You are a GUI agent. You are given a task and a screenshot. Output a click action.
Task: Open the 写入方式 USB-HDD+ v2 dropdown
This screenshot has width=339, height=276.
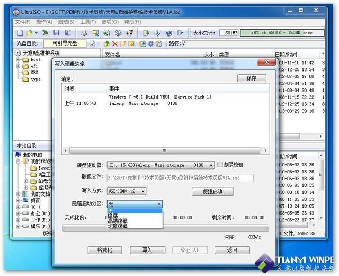(x=127, y=191)
